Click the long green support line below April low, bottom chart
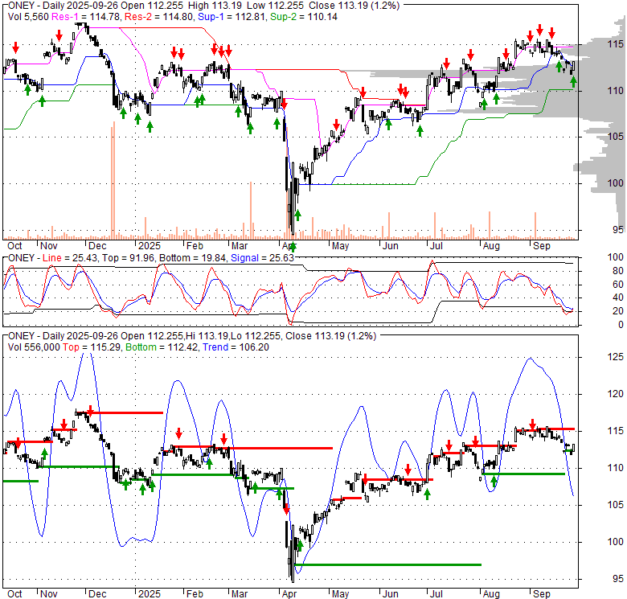Screen dimensions: 627x599 (387, 564)
